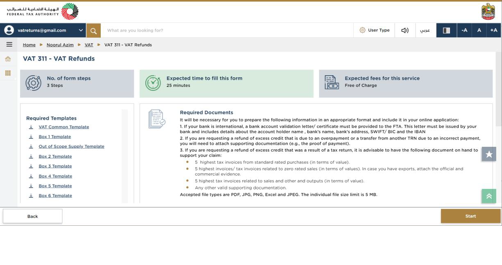Toggle the high contrast mode icon
This screenshot has width=502, height=265.
click(446, 30)
